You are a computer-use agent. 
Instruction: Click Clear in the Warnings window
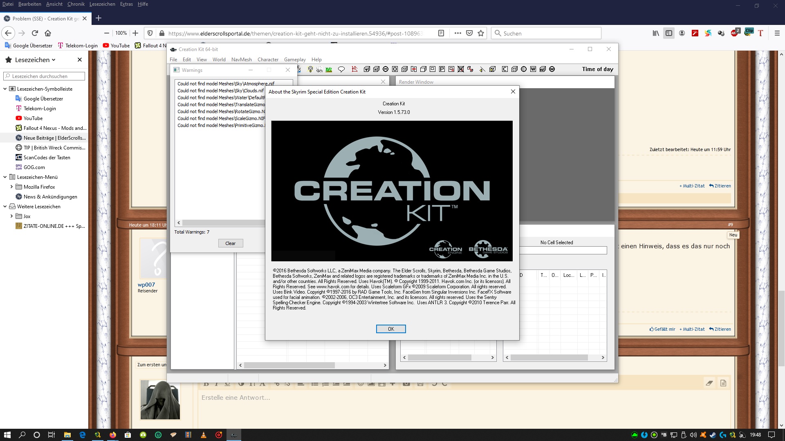tap(230, 243)
